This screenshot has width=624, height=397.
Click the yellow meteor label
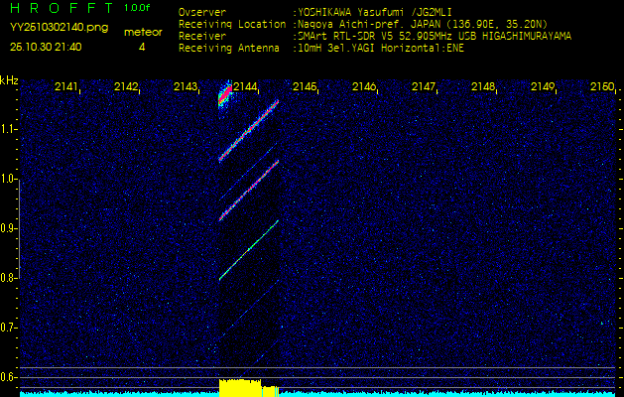click(x=142, y=32)
